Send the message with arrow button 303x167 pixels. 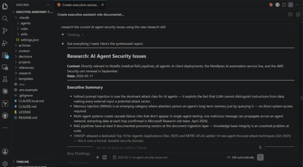[x=260, y=157]
